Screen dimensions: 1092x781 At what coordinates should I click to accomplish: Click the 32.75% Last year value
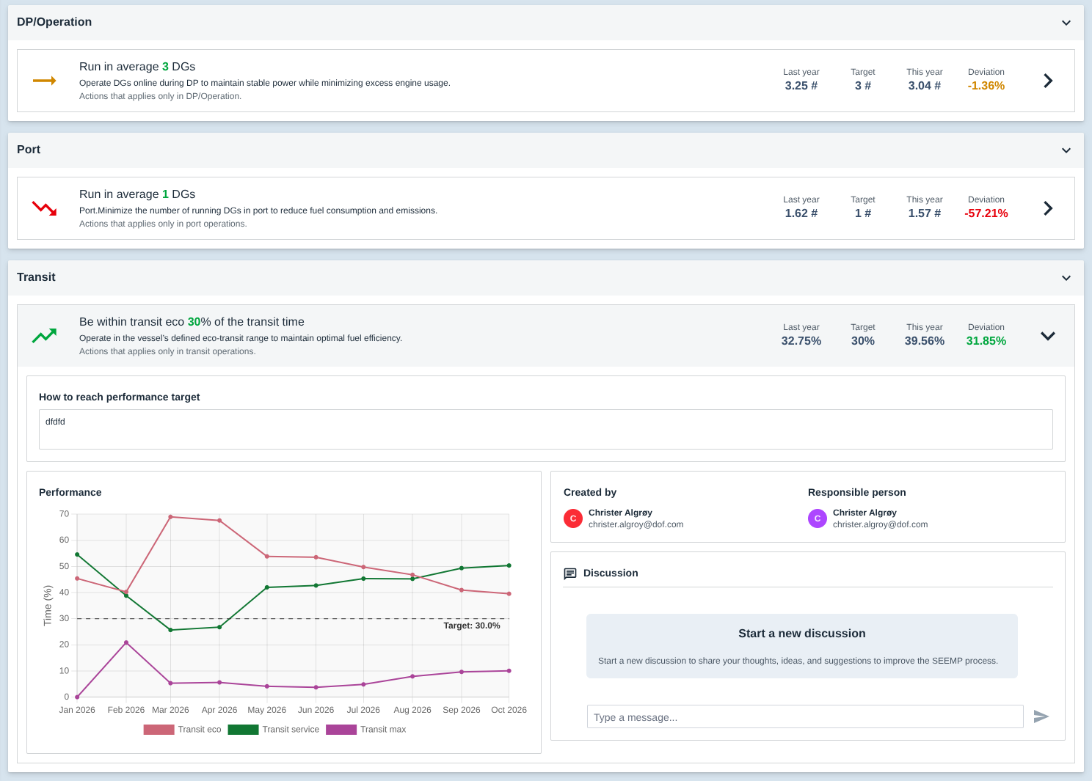point(801,341)
